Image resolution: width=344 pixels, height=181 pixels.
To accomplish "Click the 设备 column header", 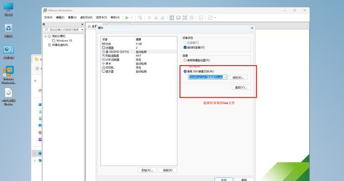I will [105, 39].
